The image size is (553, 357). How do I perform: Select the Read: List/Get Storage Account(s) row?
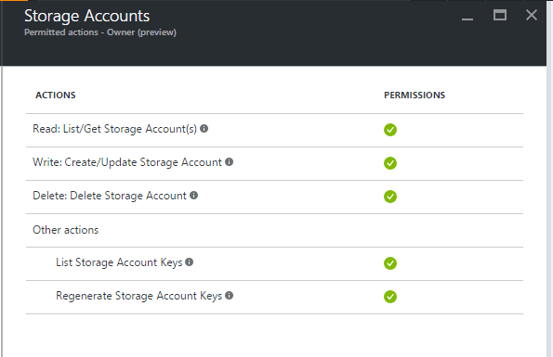[274, 131]
